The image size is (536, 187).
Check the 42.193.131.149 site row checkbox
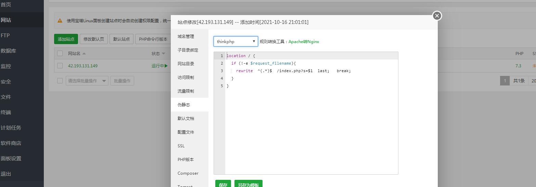click(x=60, y=66)
